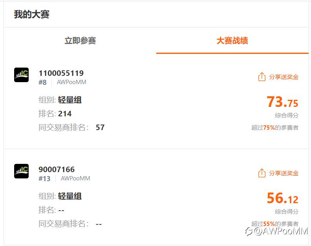Click the IC broker logo for account 1100055119

pyautogui.click(x=21, y=75)
